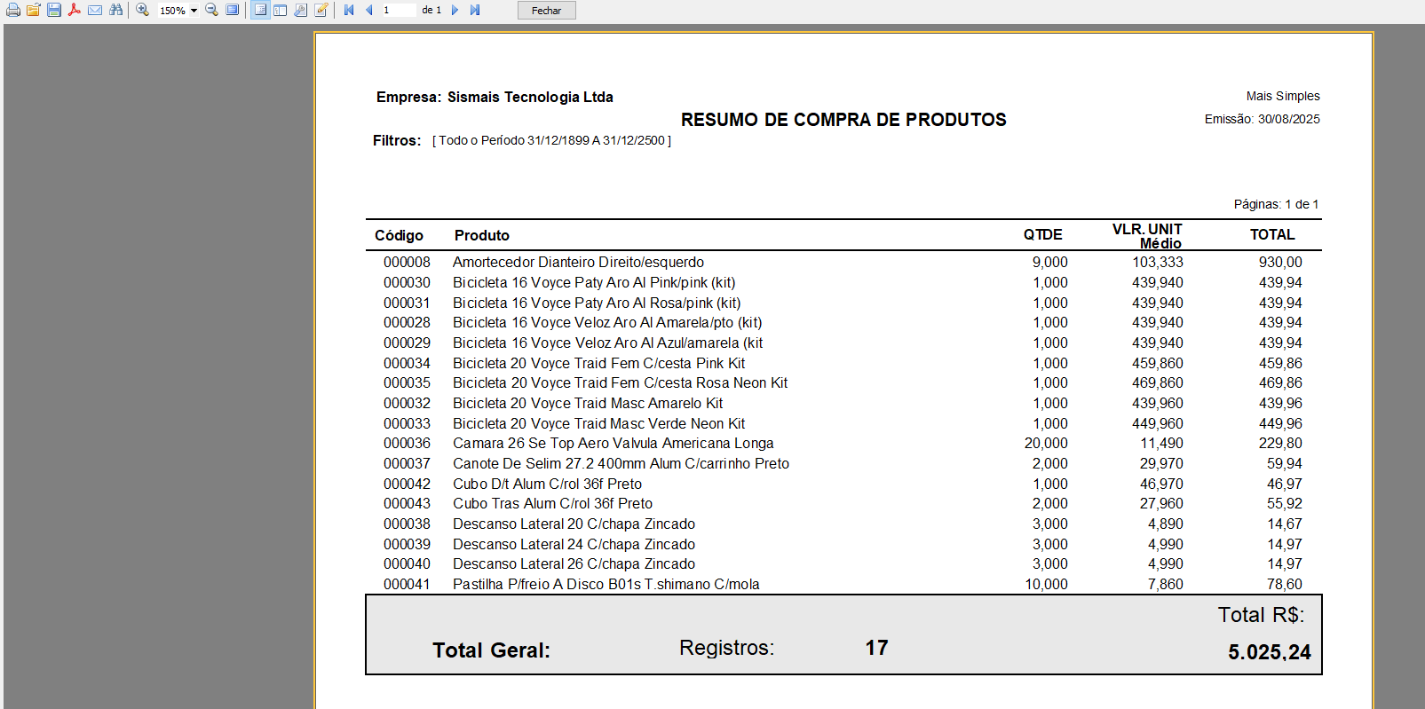Toggle the report outline panel

260,10
